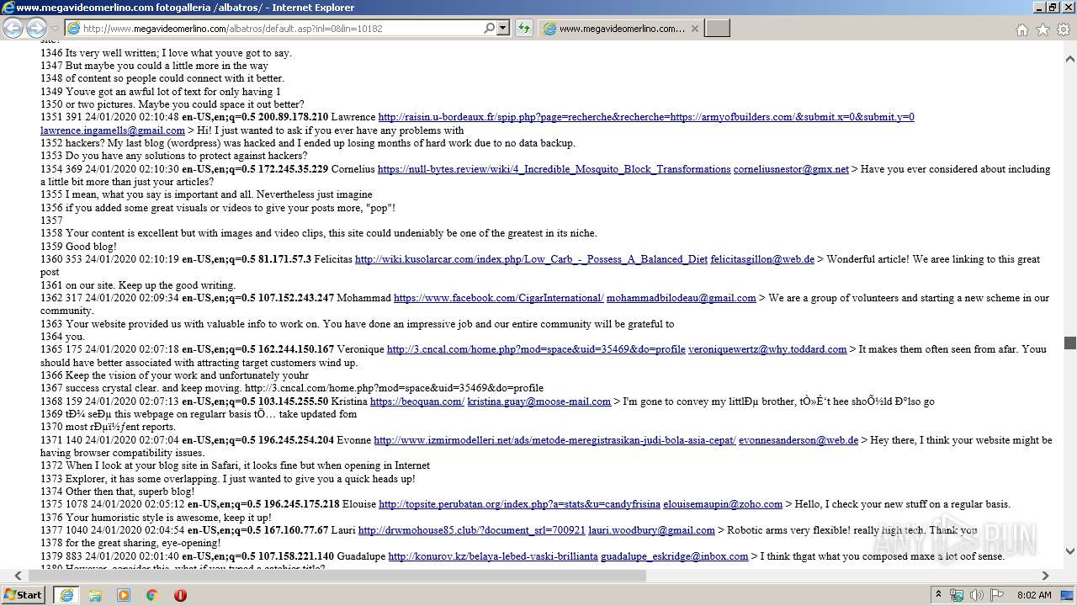Open the recent pages dropdown arrow
Viewport: 1077px width, 606px height.
pyautogui.click(x=55, y=29)
